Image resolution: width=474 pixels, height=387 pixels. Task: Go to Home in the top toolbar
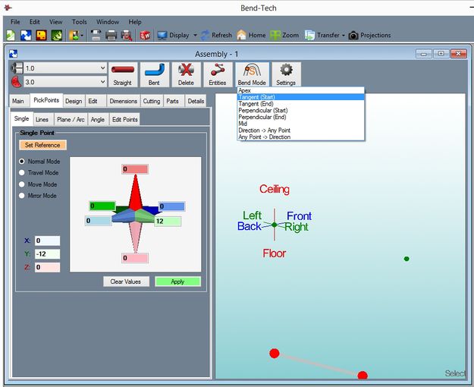(x=251, y=35)
